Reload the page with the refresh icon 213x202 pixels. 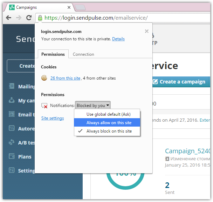pyautogui.click(x=29, y=18)
